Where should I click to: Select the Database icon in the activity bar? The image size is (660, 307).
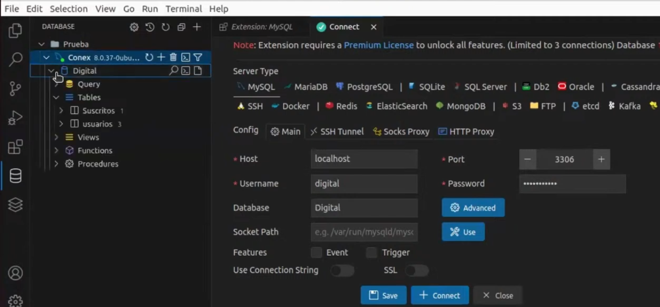tap(15, 176)
